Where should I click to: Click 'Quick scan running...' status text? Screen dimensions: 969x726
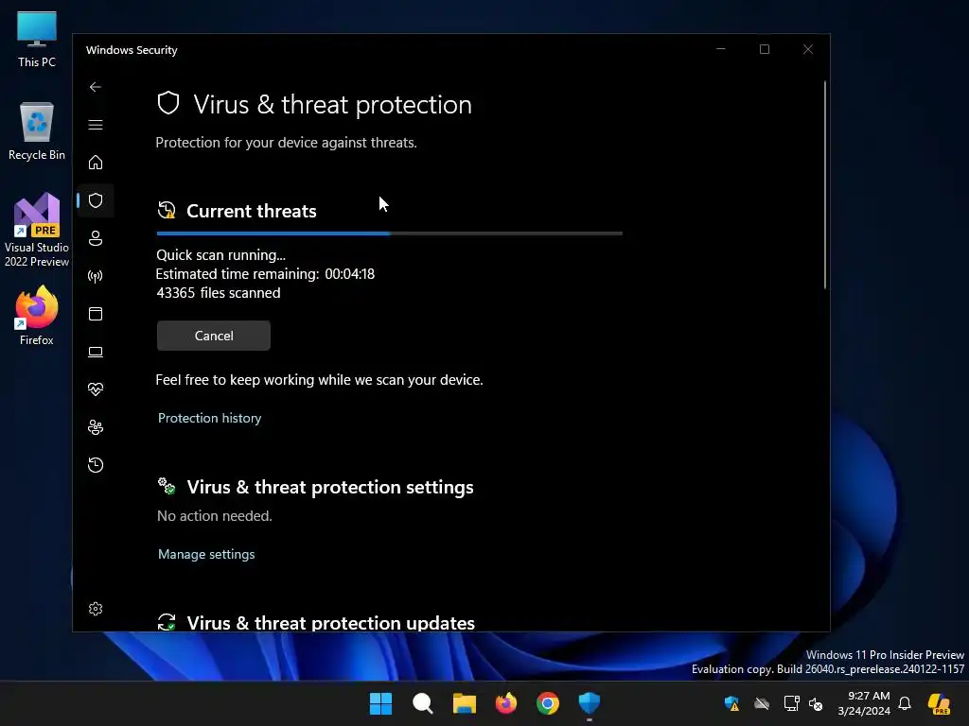pos(220,255)
